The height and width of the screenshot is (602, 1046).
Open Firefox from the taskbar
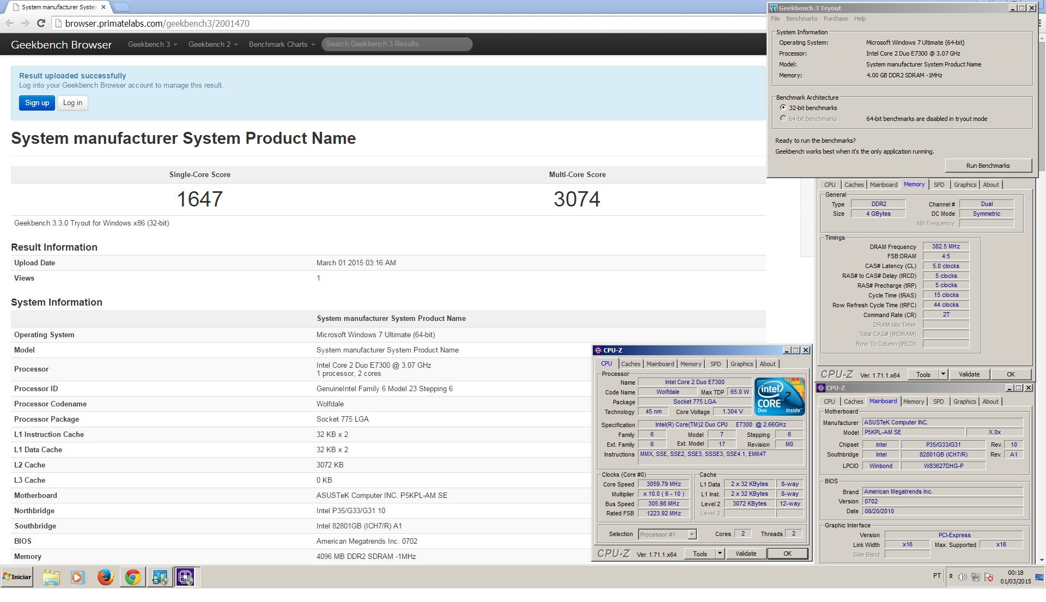point(105,577)
